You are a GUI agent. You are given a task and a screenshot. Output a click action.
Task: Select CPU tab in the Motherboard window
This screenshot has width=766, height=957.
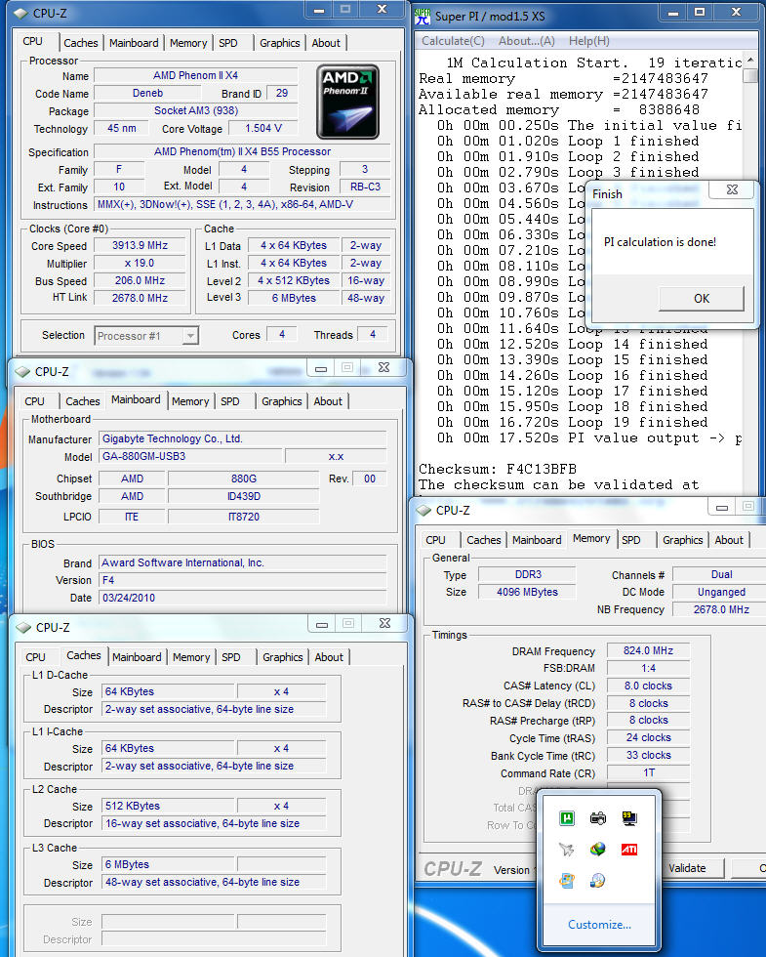(x=35, y=401)
